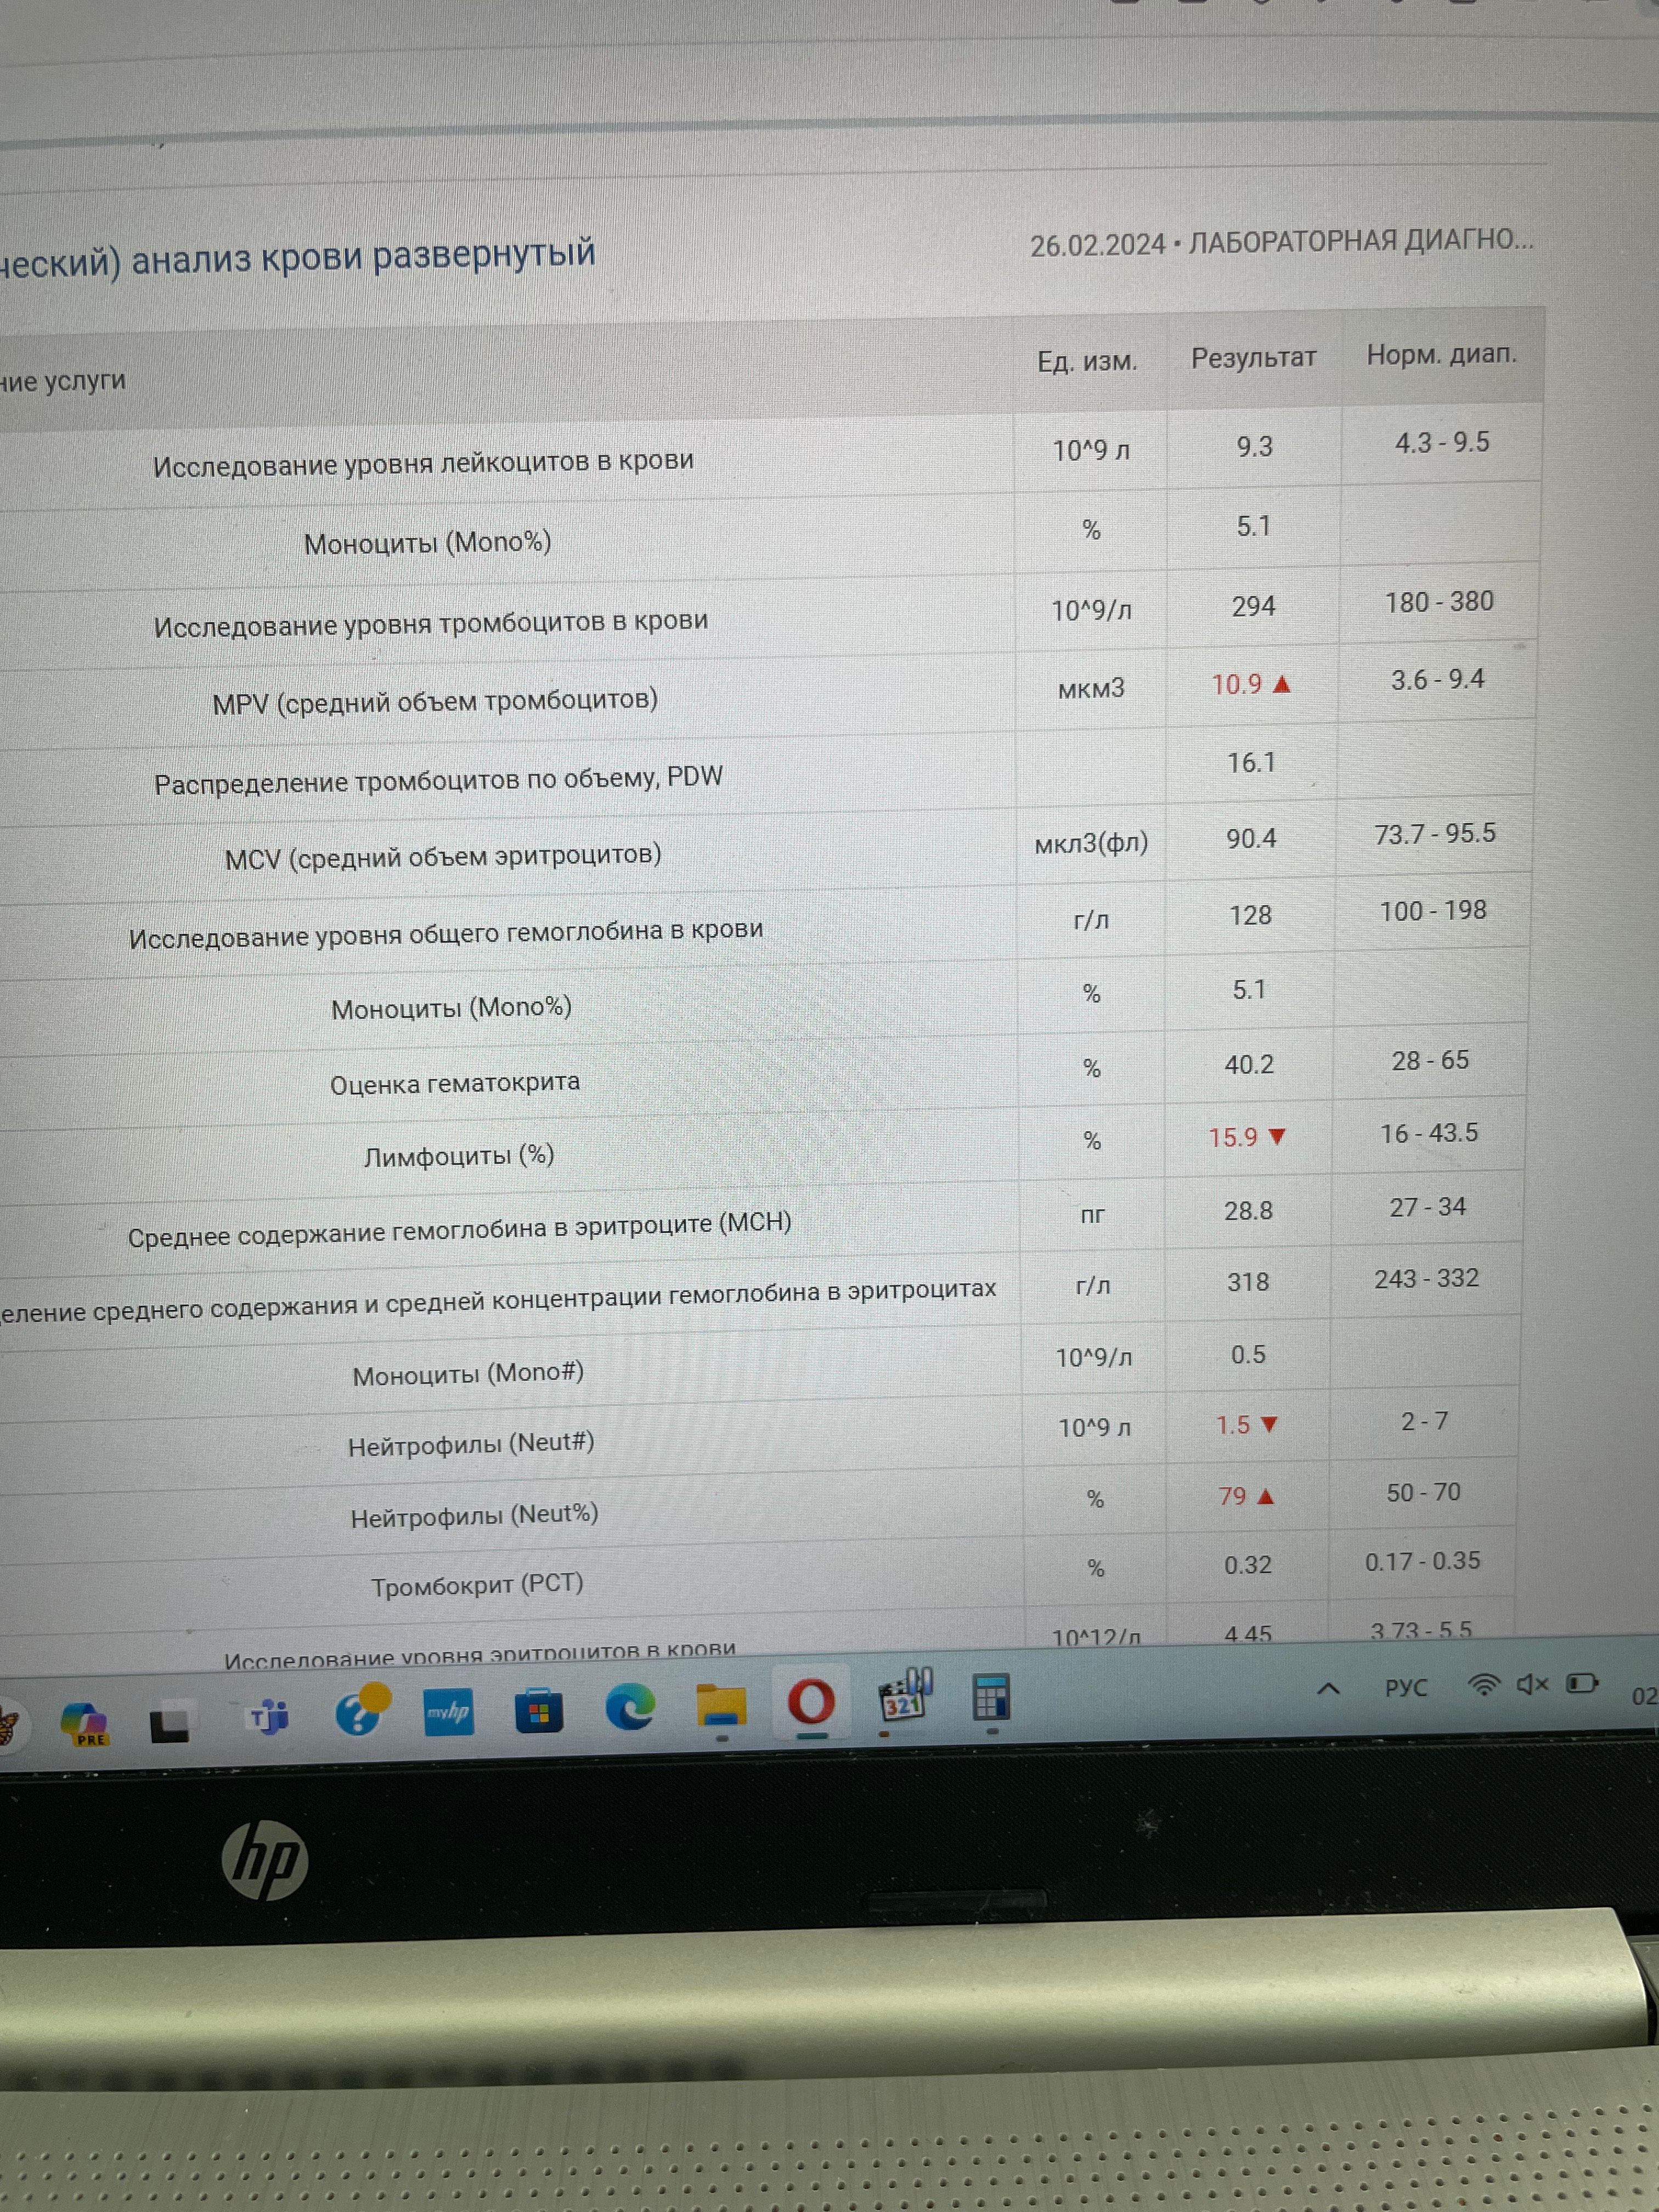Click normal range '4.3 - 9.5'

pos(1442,442)
